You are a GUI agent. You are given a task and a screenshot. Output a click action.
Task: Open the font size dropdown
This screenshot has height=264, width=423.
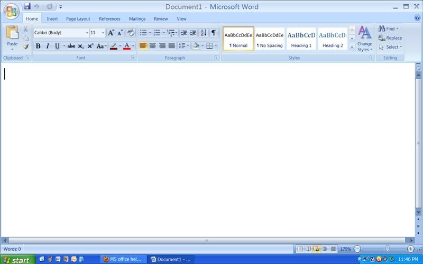103,33
